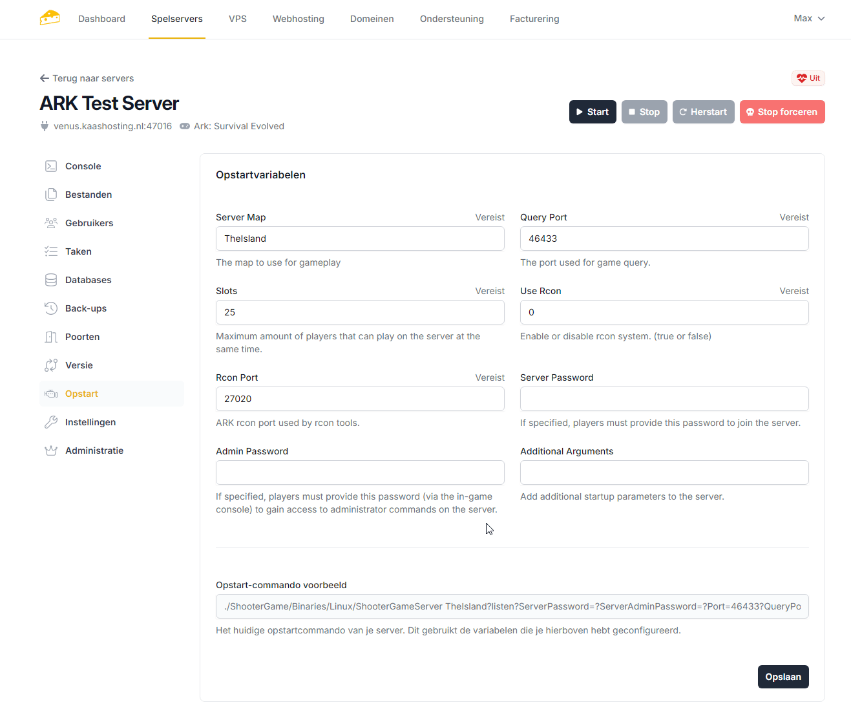Open the Administratie crown icon
Screen dimensions: 851x711
coord(51,451)
